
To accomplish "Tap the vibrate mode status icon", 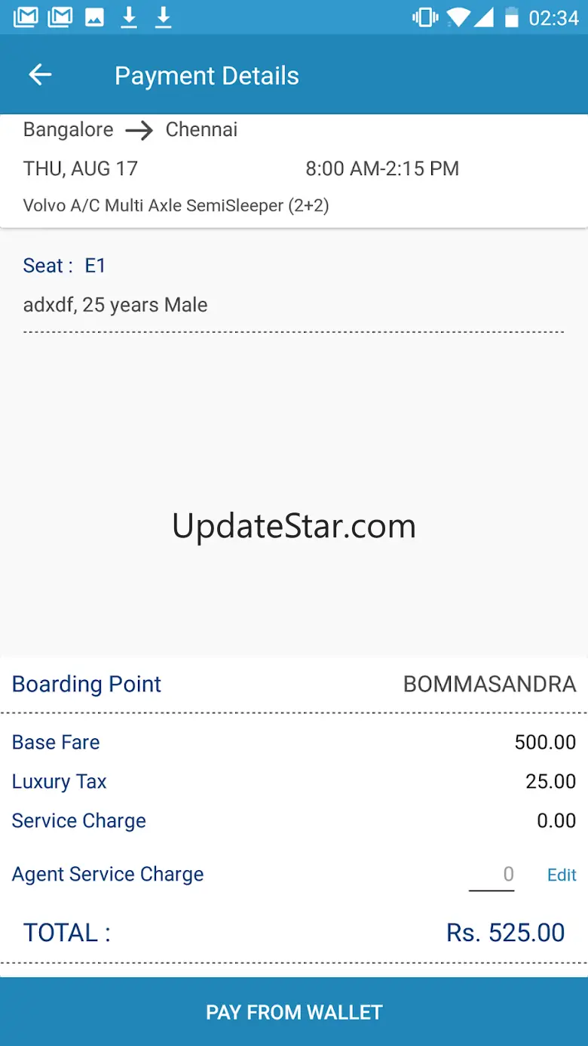I will [425, 17].
